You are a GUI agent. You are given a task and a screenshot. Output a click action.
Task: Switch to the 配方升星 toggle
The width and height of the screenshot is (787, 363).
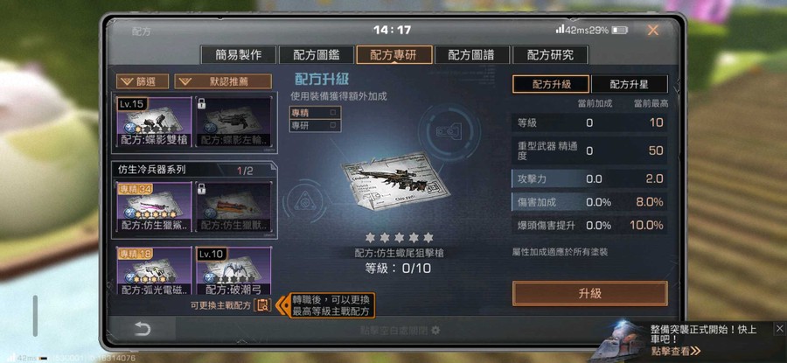(630, 84)
